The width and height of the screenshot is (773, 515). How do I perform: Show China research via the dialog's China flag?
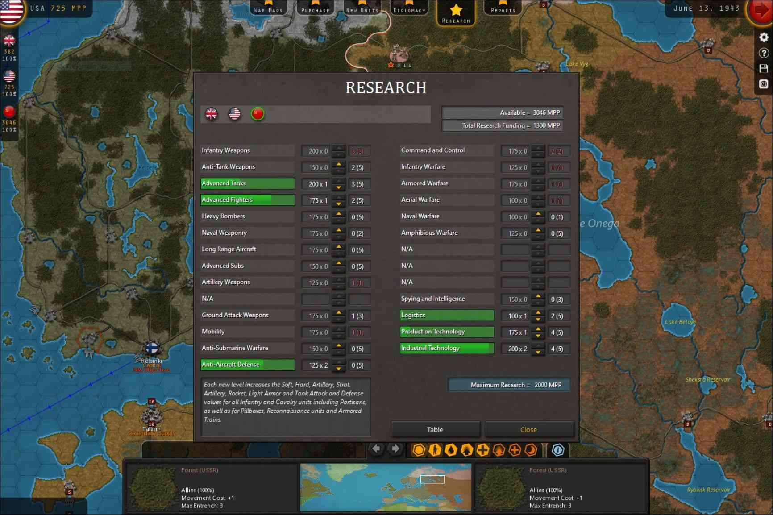coord(258,114)
